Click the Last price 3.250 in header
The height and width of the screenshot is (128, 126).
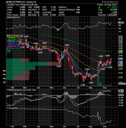tap(114, 12)
